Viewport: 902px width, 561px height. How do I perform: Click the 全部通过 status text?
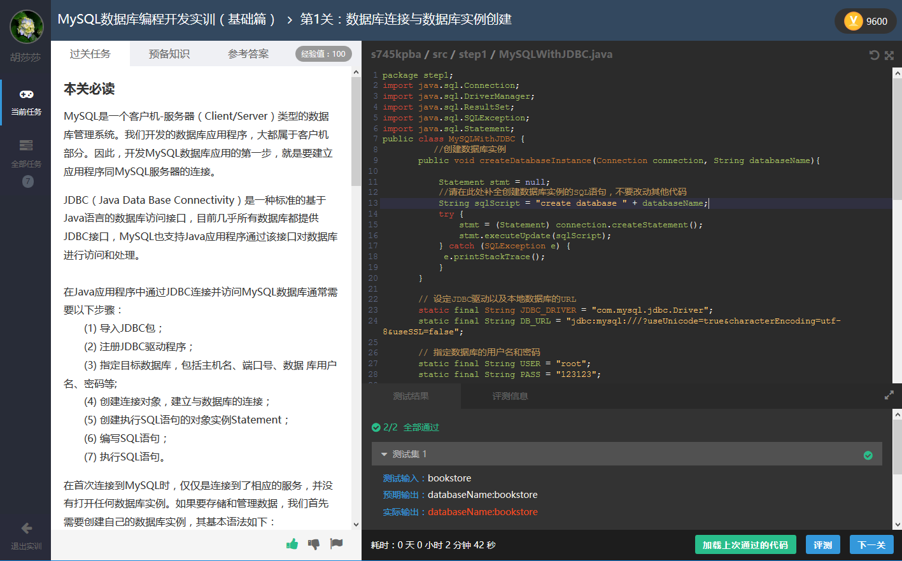(421, 427)
